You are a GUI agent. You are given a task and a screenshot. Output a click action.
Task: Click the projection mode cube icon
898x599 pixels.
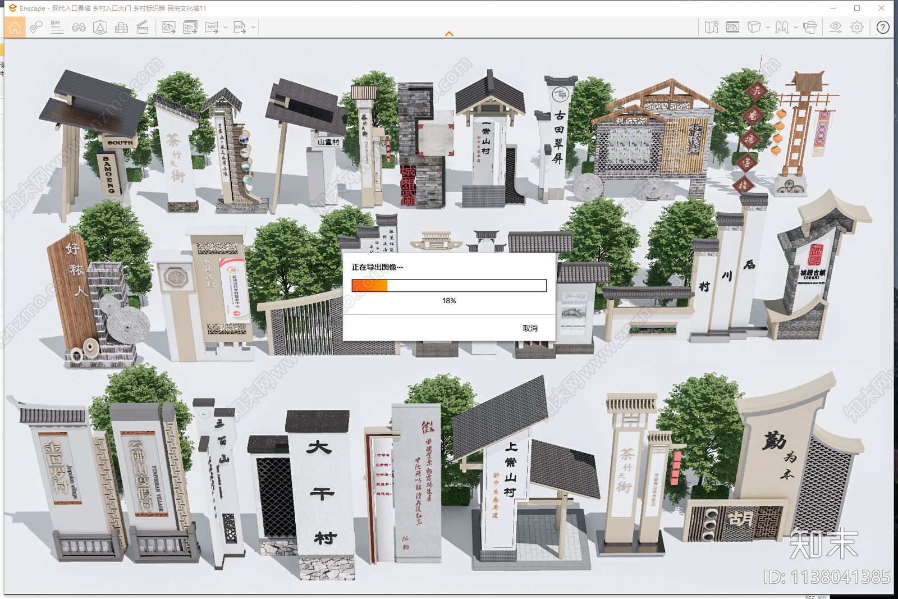tap(754, 27)
